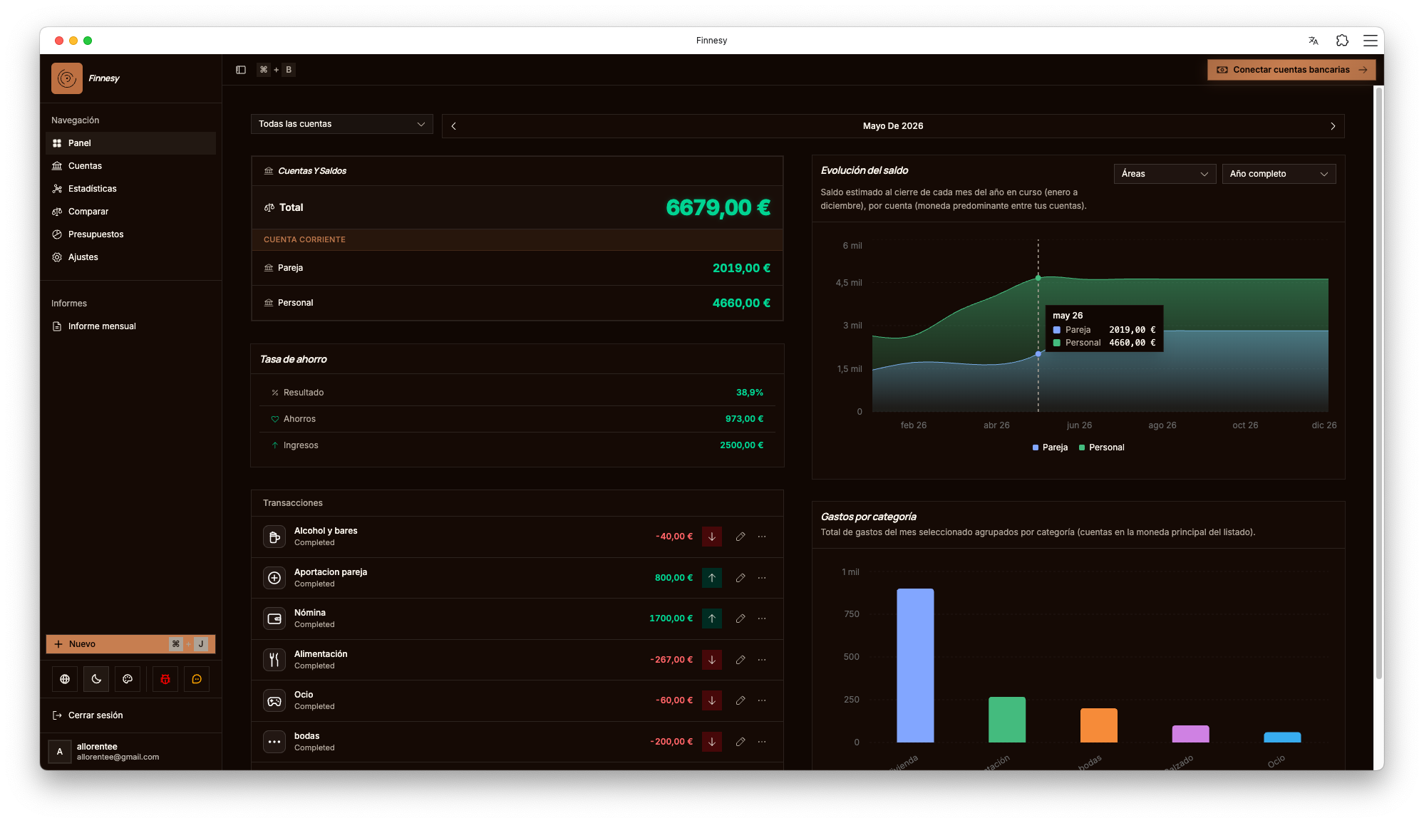Open more options for Aportacion pareja
Screen dimensions: 1424x823
tap(762, 578)
